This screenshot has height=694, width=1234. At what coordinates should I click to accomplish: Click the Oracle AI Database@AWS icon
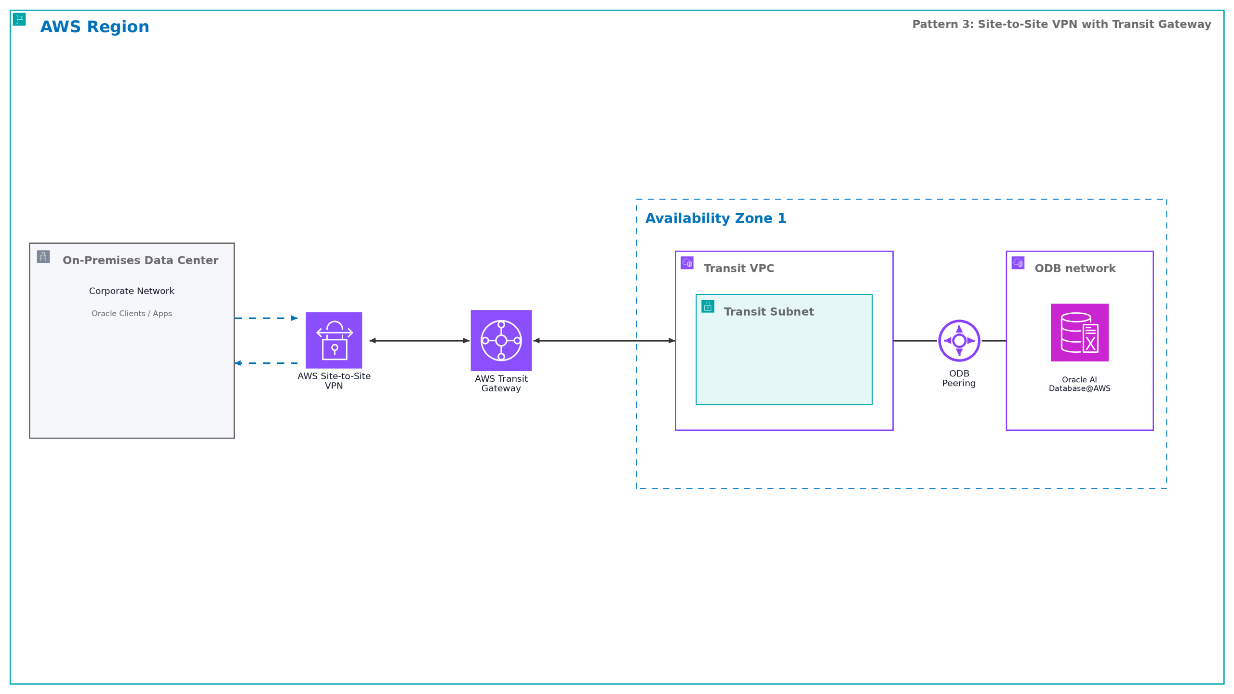[1080, 333]
